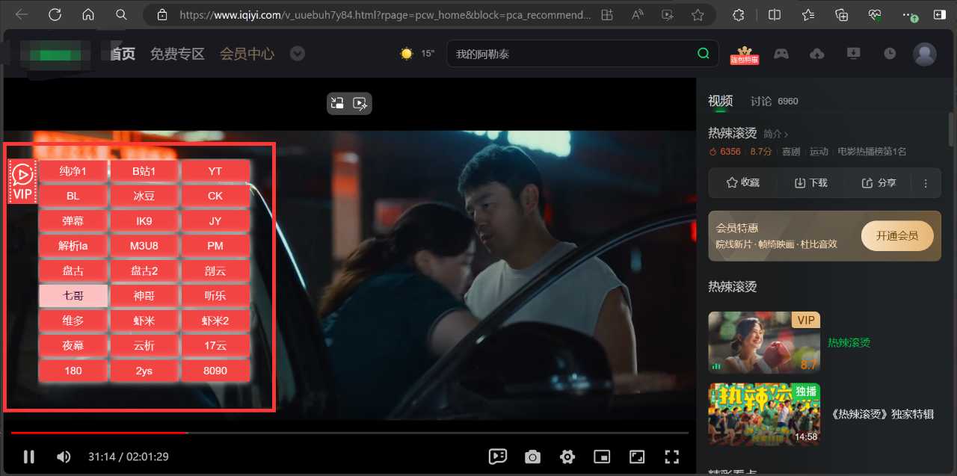Image resolution: width=957 pixels, height=476 pixels.
Task: Open 会员中心 tab
Action: 247,54
